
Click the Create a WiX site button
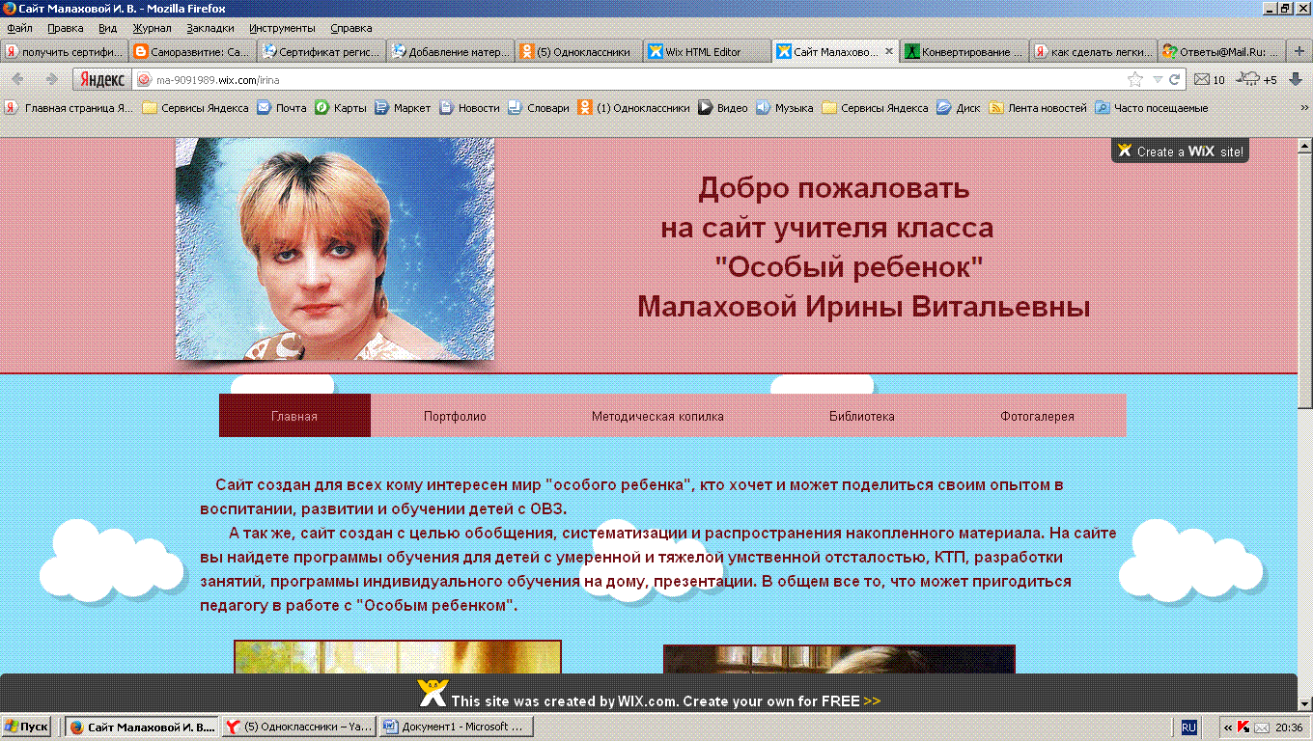point(1180,151)
